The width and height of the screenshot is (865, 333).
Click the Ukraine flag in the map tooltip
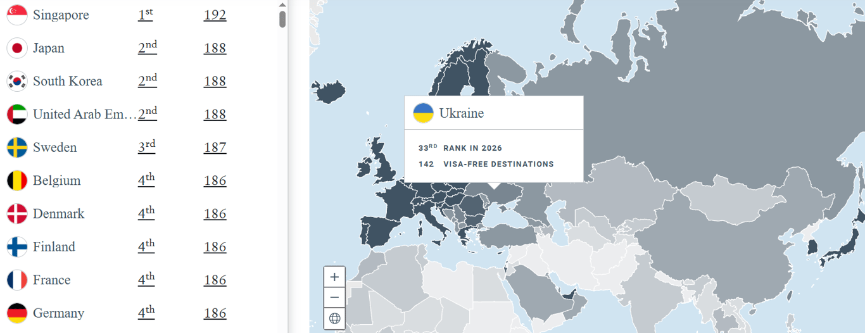423,113
